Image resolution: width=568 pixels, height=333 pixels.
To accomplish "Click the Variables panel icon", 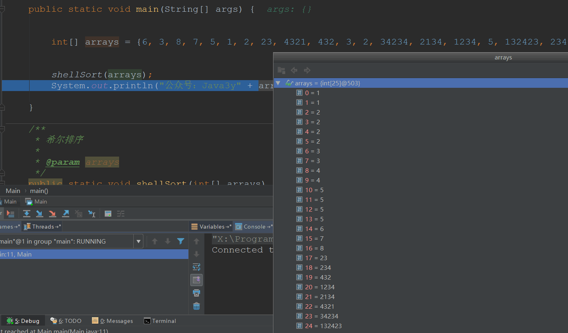I will 194,227.
